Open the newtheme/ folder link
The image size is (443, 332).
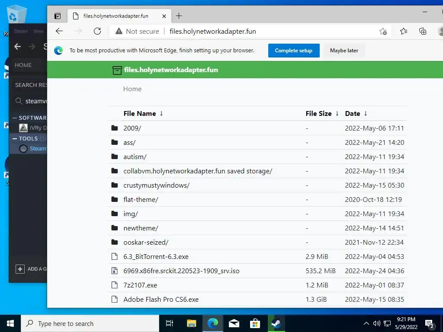point(141,228)
